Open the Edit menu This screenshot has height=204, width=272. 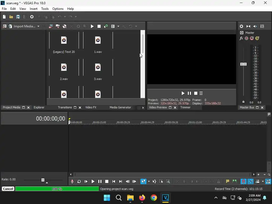13,9
